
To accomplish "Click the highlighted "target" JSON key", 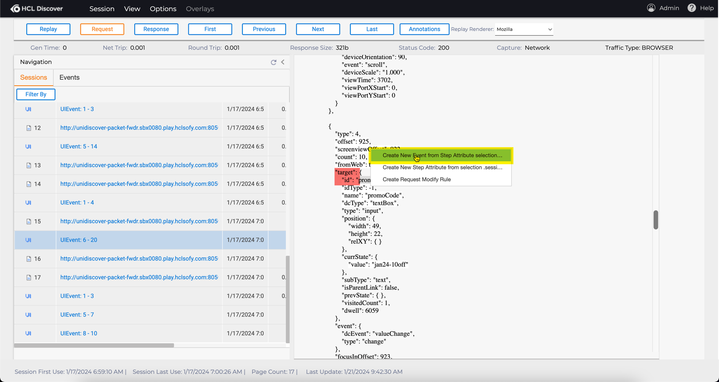I will coord(346,173).
